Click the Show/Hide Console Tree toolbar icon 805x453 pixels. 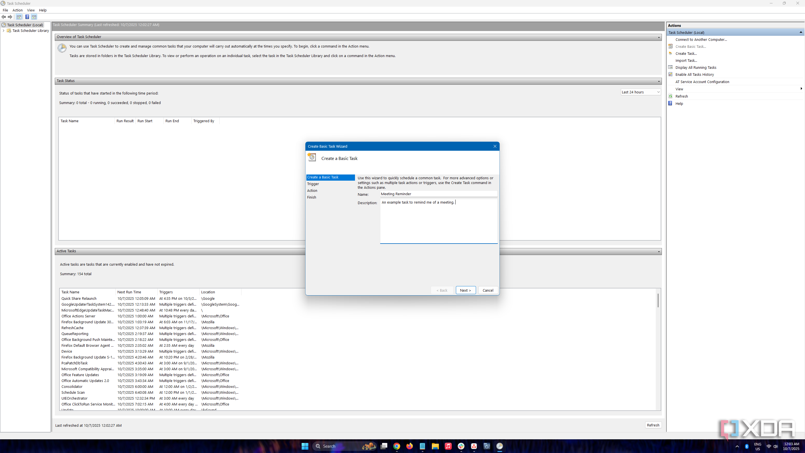[19, 17]
